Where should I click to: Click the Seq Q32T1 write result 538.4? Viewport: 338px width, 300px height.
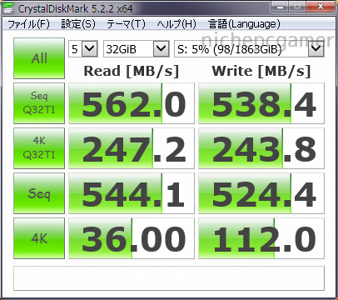coord(261,103)
